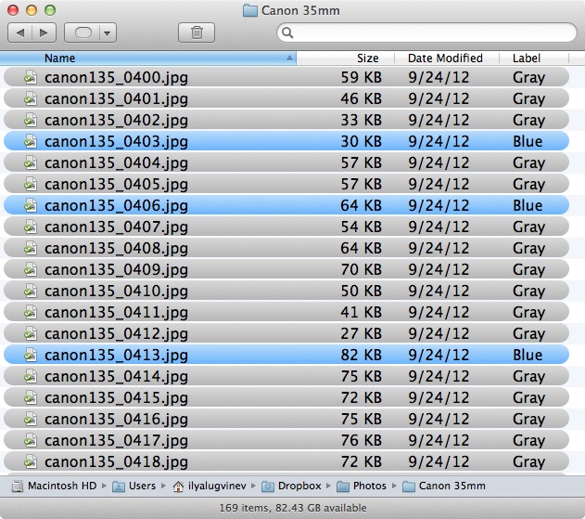Click the file icon of canon135_0403.jpg
Image resolution: width=585 pixels, height=519 pixels.
pos(30,141)
